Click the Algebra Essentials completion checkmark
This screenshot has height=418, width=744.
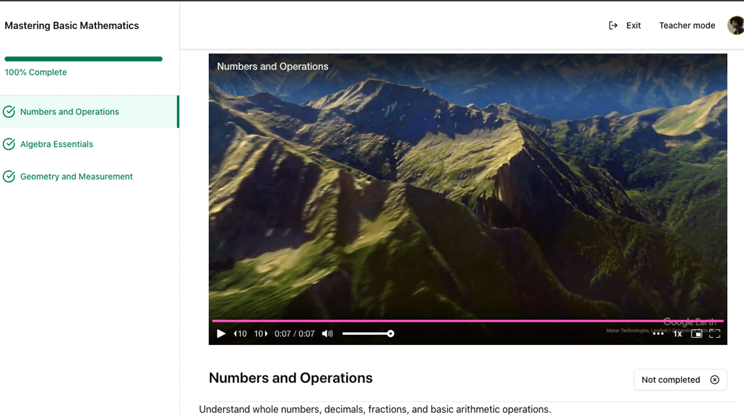[9, 144]
